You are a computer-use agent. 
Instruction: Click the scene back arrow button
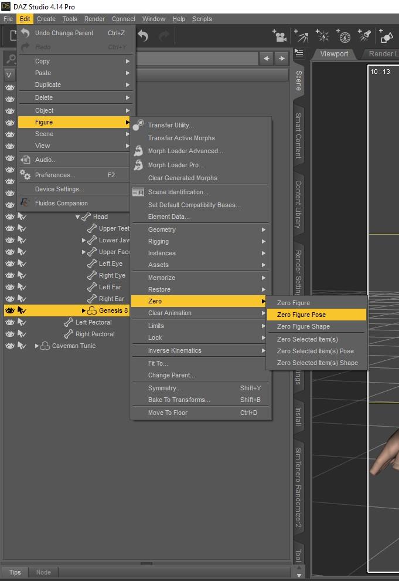(x=266, y=59)
